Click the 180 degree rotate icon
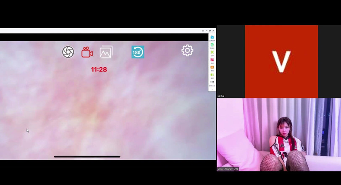The height and width of the screenshot is (185, 341). (x=137, y=52)
